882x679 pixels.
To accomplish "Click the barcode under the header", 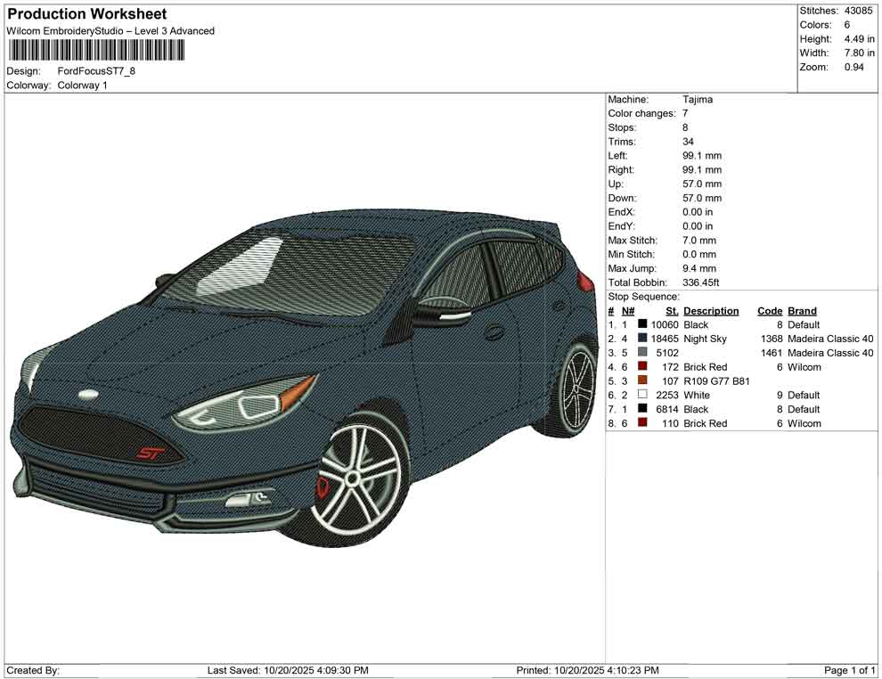I will point(95,51).
